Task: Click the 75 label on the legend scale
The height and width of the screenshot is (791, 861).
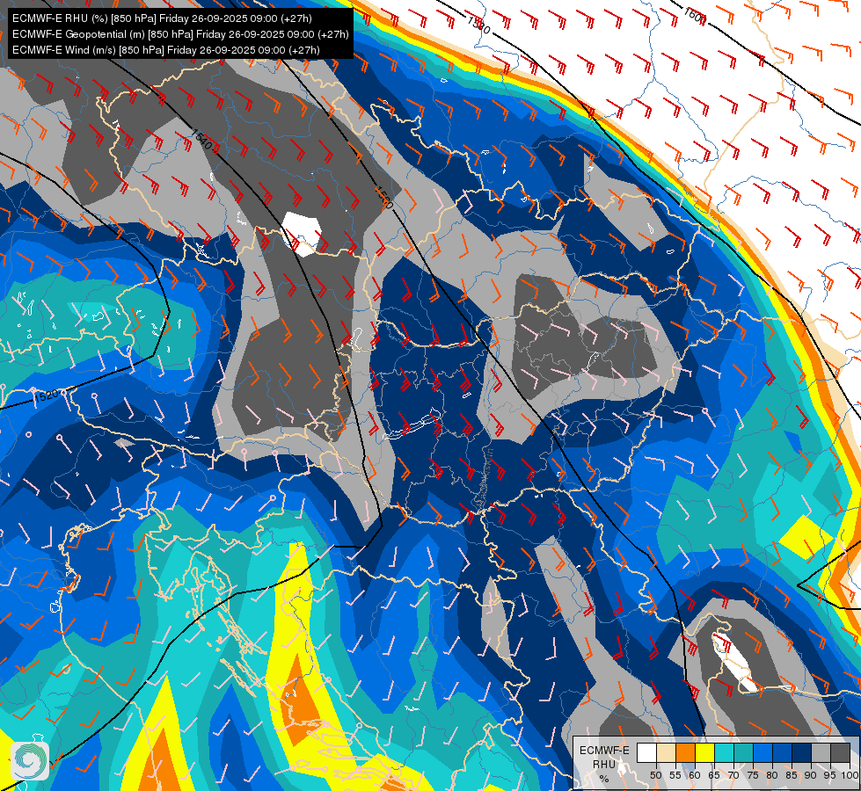Action: pos(753,776)
